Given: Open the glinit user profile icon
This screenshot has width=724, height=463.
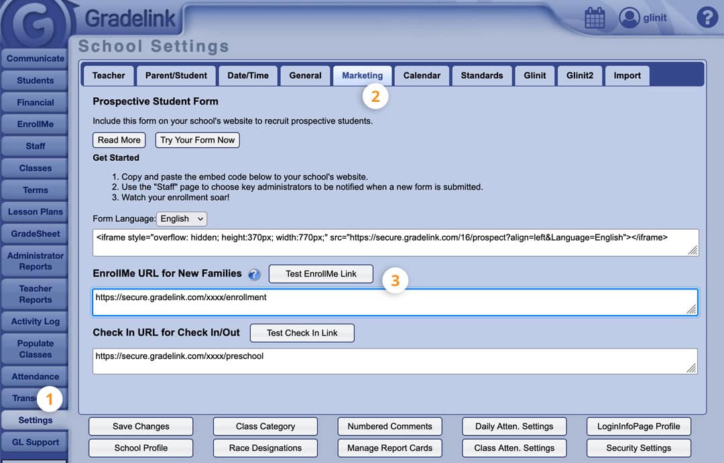Looking at the screenshot, I should pos(629,18).
